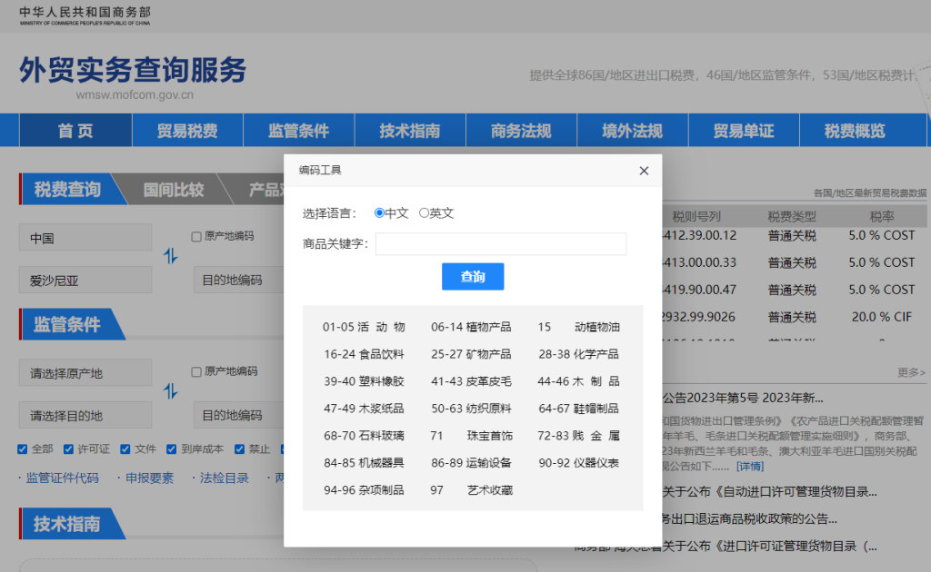Image resolution: width=931 pixels, height=572 pixels.
Task: Open 申报要素 link
Action: click(x=150, y=478)
